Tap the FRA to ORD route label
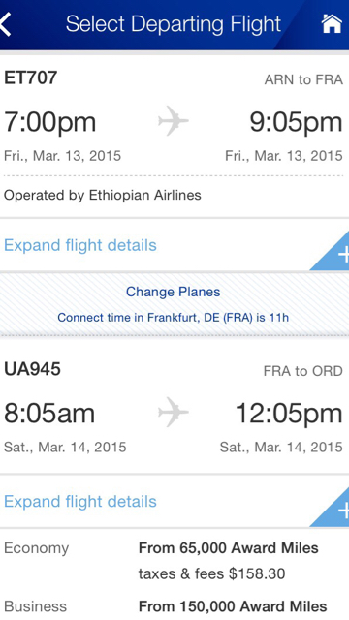The width and height of the screenshot is (349, 620). (x=303, y=371)
